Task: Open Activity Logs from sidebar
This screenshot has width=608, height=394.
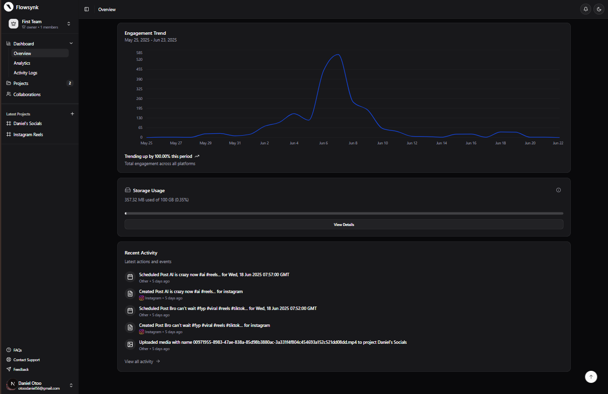Action: tap(25, 72)
